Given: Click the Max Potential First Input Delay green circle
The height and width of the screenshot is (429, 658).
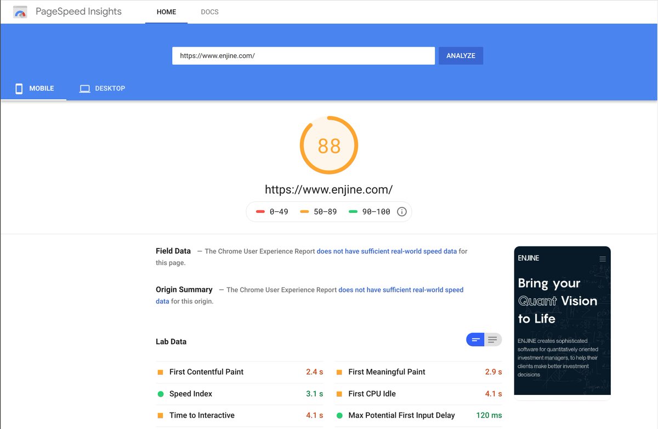Looking at the screenshot, I should (339, 415).
